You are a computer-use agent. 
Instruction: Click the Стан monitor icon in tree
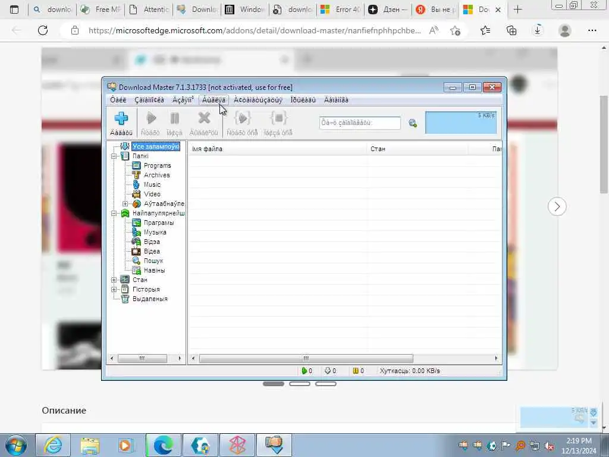pos(125,280)
